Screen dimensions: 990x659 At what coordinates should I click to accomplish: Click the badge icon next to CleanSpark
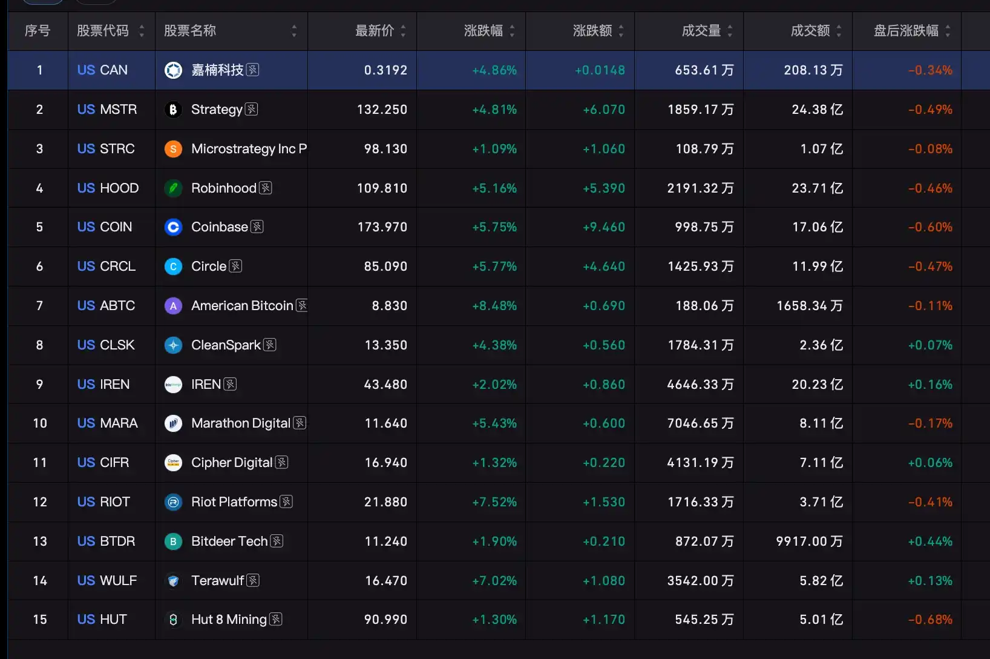(270, 345)
